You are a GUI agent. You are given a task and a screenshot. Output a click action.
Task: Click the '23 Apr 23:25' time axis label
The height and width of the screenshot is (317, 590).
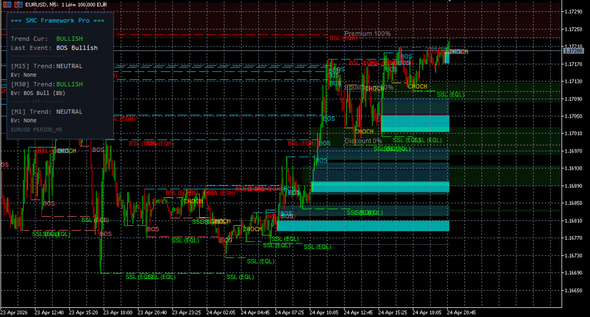coord(187,313)
